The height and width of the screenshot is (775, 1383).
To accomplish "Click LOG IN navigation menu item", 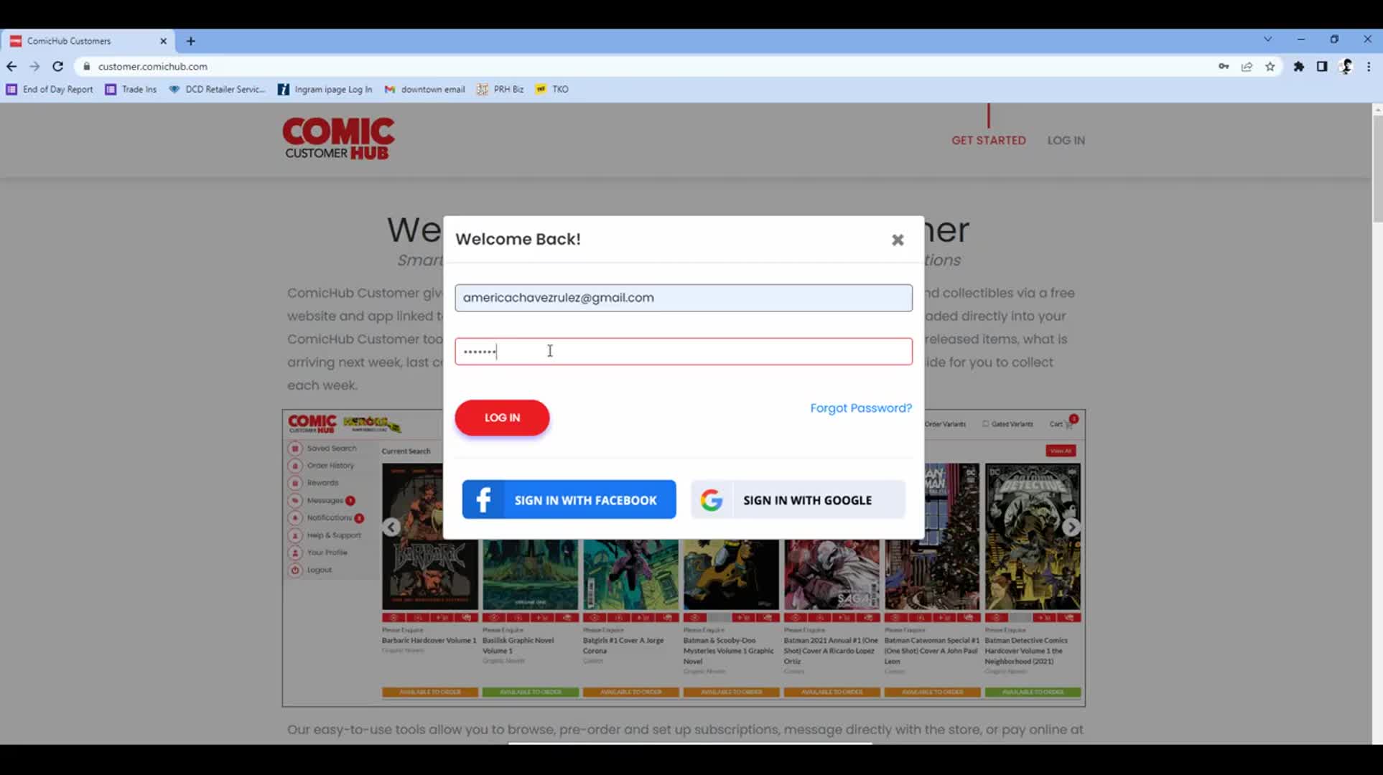I will point(1066,140).
